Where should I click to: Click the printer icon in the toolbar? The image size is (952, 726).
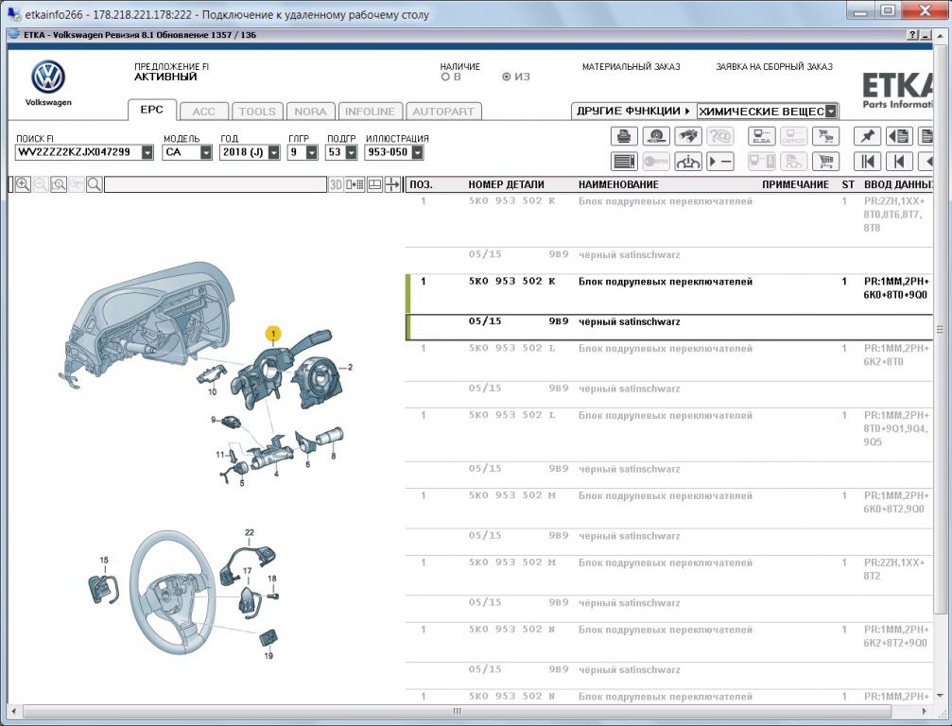click(x=624, y=136)
